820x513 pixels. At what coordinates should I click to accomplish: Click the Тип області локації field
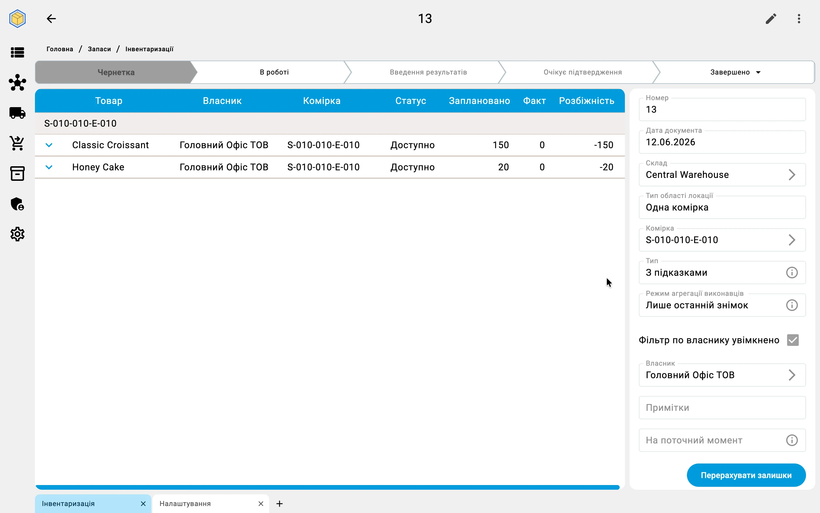coord(722,207)
